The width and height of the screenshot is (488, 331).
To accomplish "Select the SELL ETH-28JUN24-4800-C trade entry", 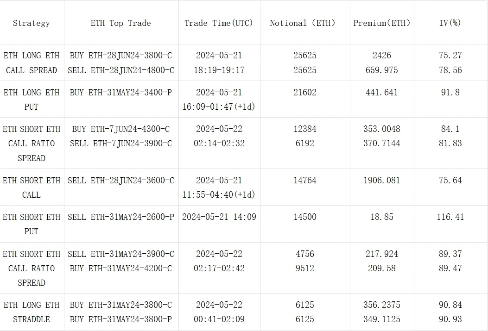I will [x=120, y=70].
